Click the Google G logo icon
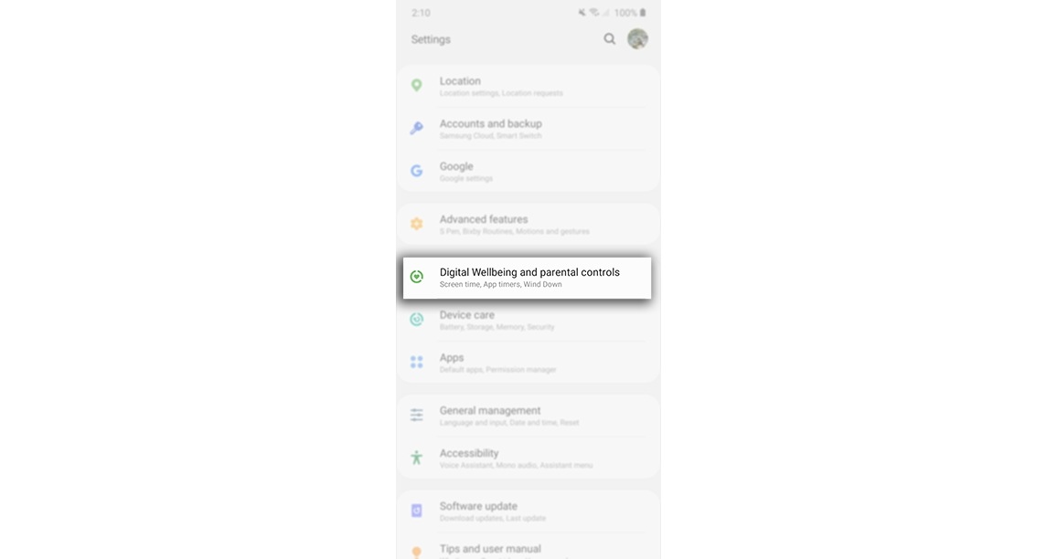 (417, 171)
